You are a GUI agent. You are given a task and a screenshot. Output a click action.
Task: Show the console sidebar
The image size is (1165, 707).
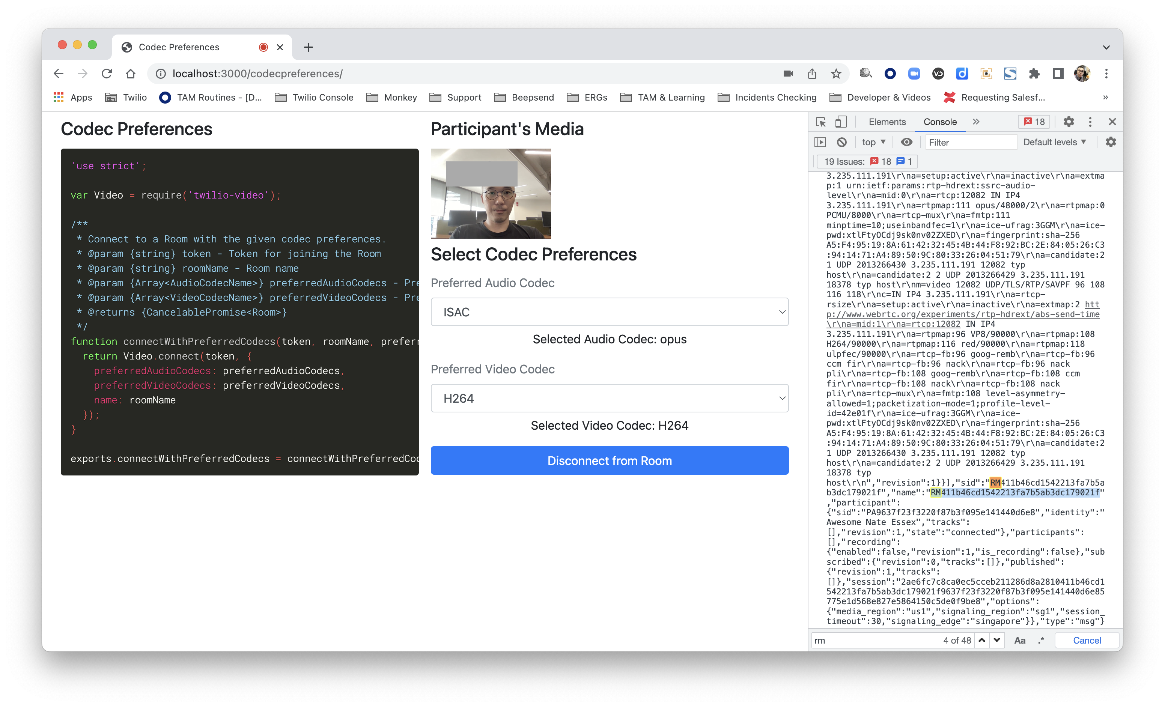[x=820, y=142]
